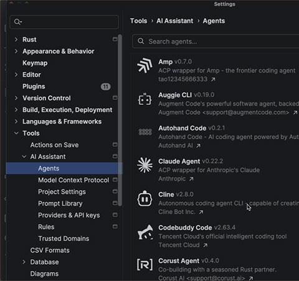This screenshot has width=299, height=281.
Task: Click the settings tree vertical scrollbar
Action: click(x=120, y=121)
